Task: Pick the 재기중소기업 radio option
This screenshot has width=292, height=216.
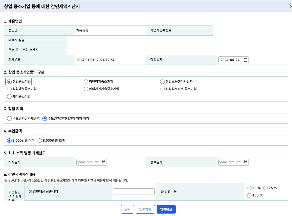Action: coord(10,96)
